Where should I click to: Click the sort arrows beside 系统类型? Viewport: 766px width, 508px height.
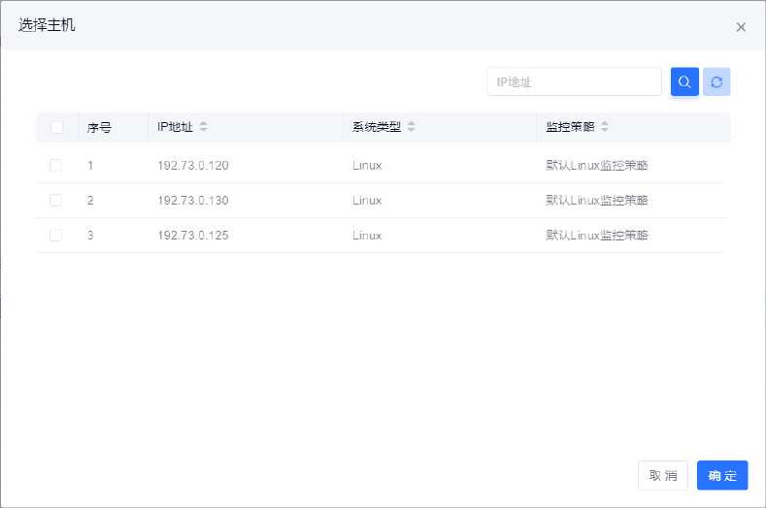pyautogui.click(x=411, y=127)
